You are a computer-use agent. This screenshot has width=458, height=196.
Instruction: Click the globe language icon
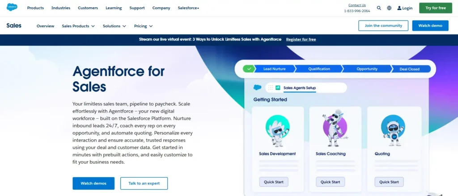[389, 8]
